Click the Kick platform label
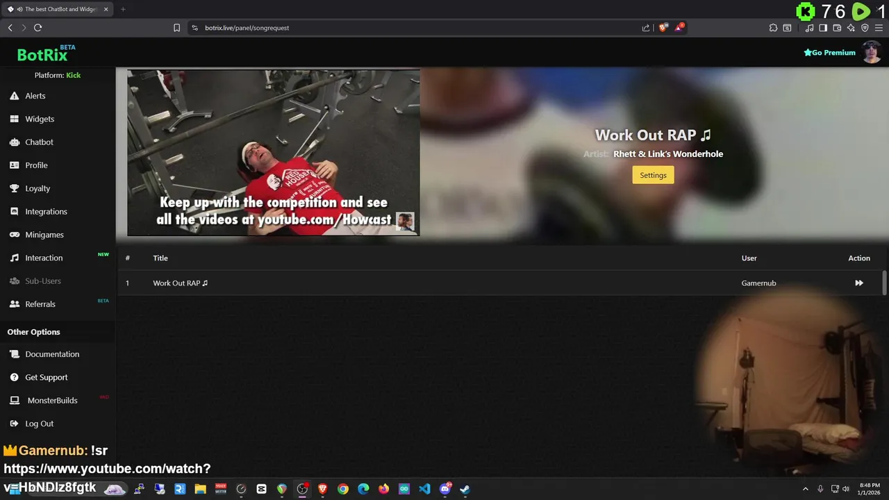889x500 pixels. point(73,75)
